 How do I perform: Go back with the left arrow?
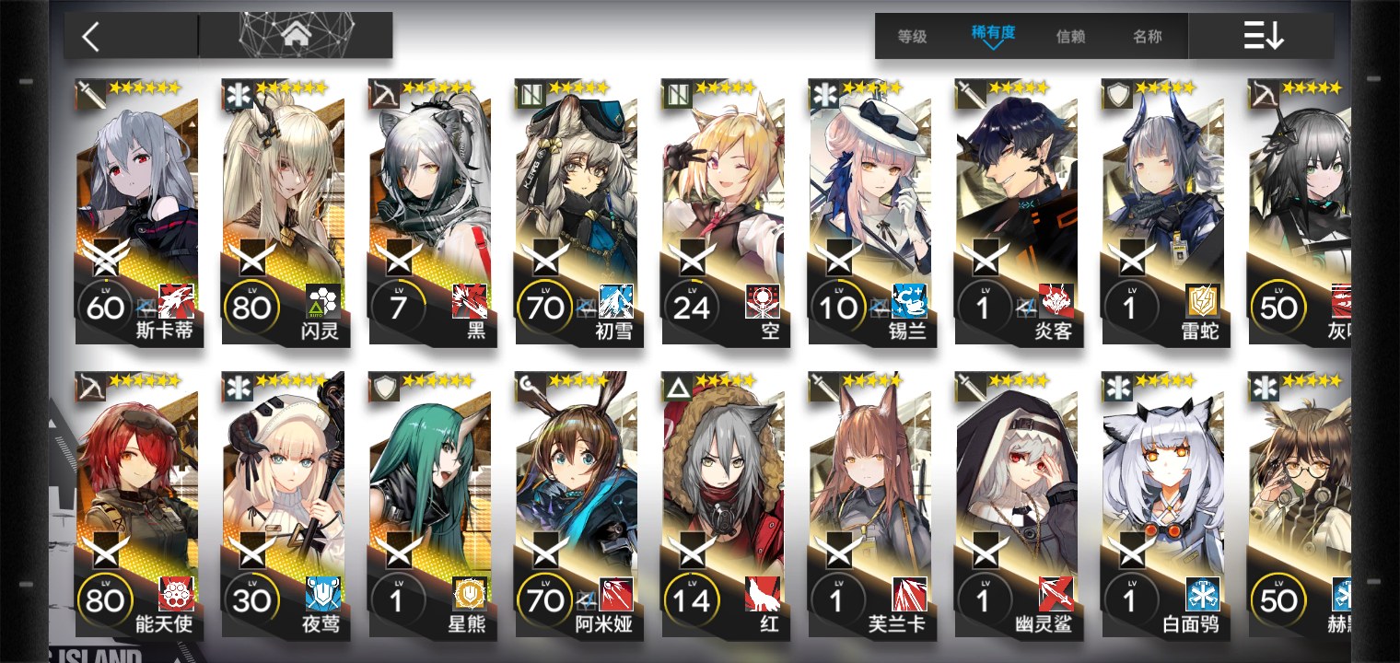[90, 37]
